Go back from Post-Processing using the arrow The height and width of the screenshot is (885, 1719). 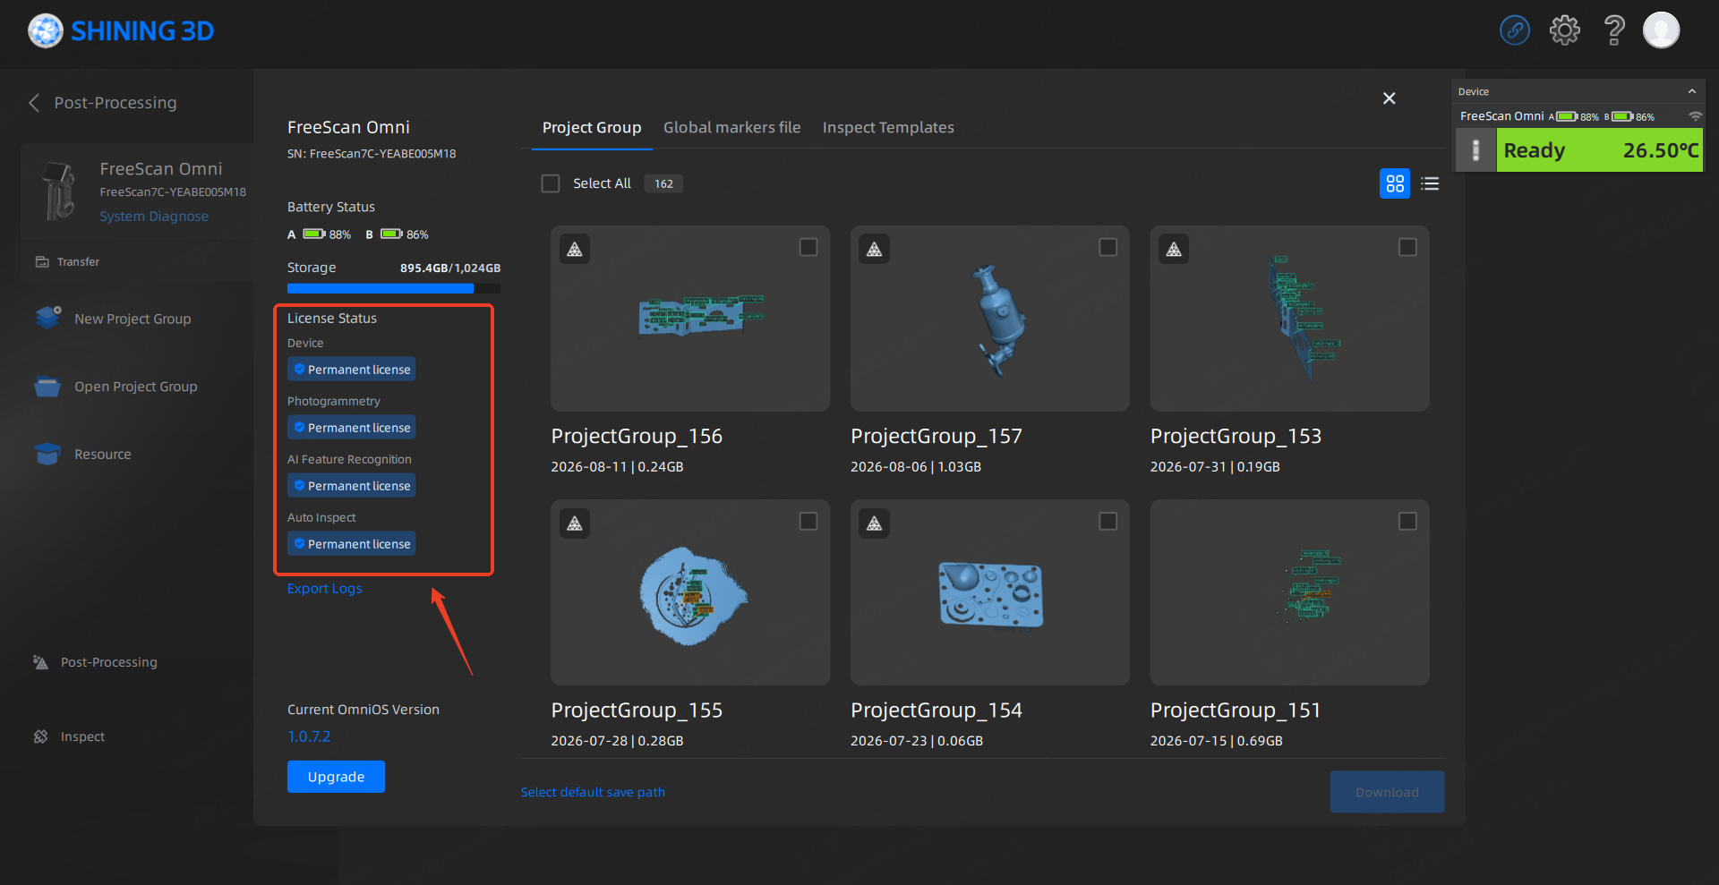point(34,103)
